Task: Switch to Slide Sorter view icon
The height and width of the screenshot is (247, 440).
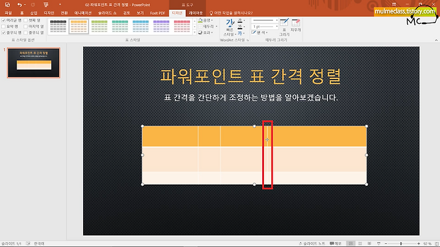Action: pyautogui.click(x=360, y=243)
